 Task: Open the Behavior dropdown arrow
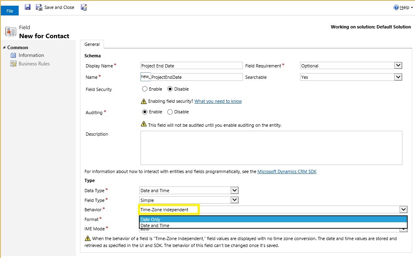click(403, 210)
